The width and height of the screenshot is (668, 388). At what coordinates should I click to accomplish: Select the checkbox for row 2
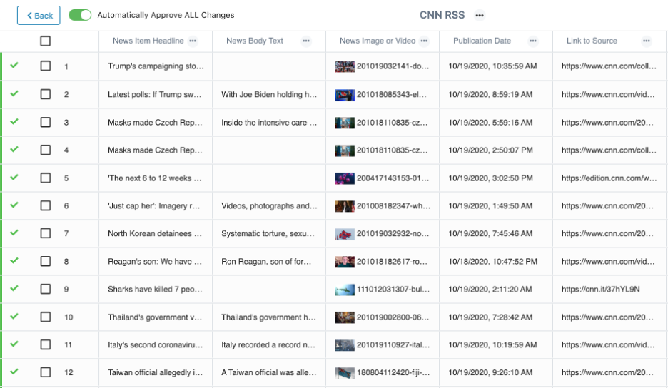[x=45, y=94]
